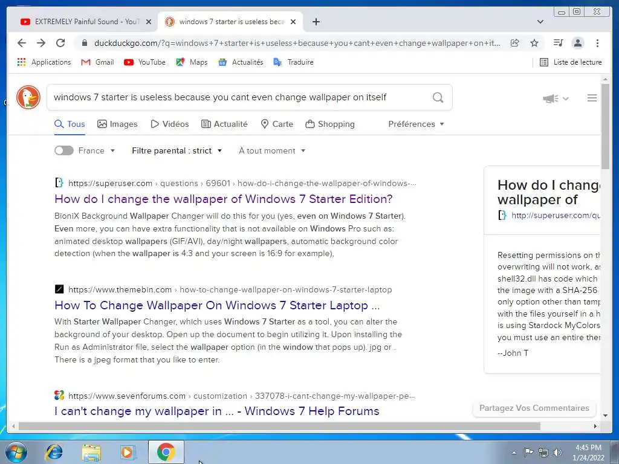This screenshot has width=619, height=464.
Task: Open Liste de lecture reading list
Action: [571, 62]
